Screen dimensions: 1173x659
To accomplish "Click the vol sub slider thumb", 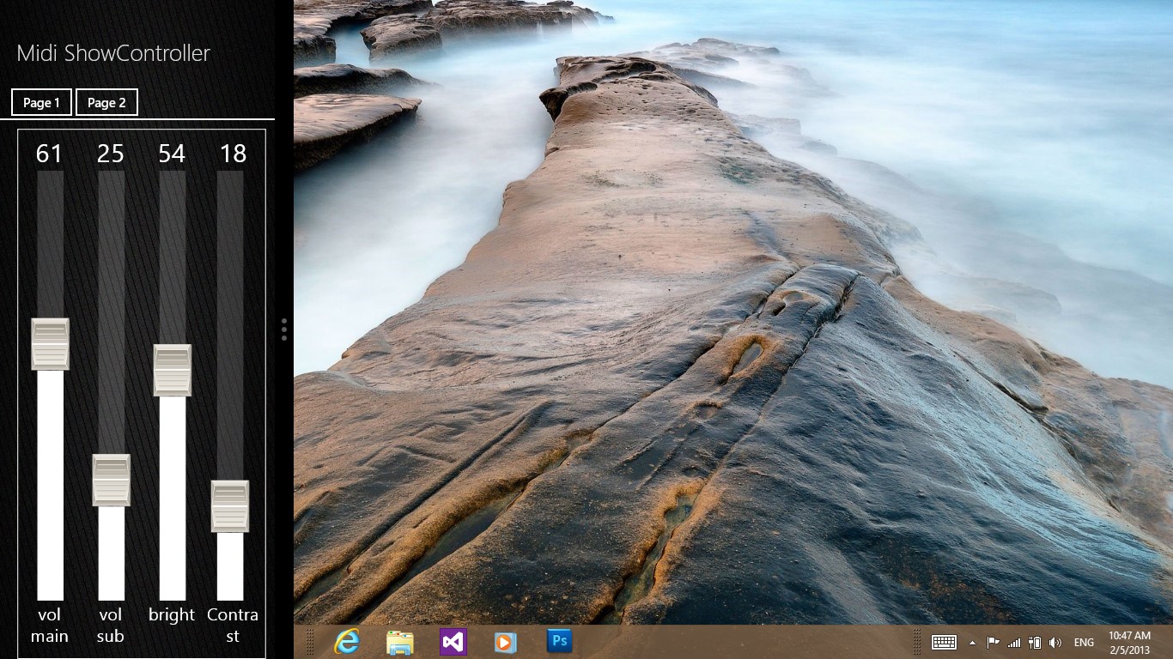I will [111, 480].
